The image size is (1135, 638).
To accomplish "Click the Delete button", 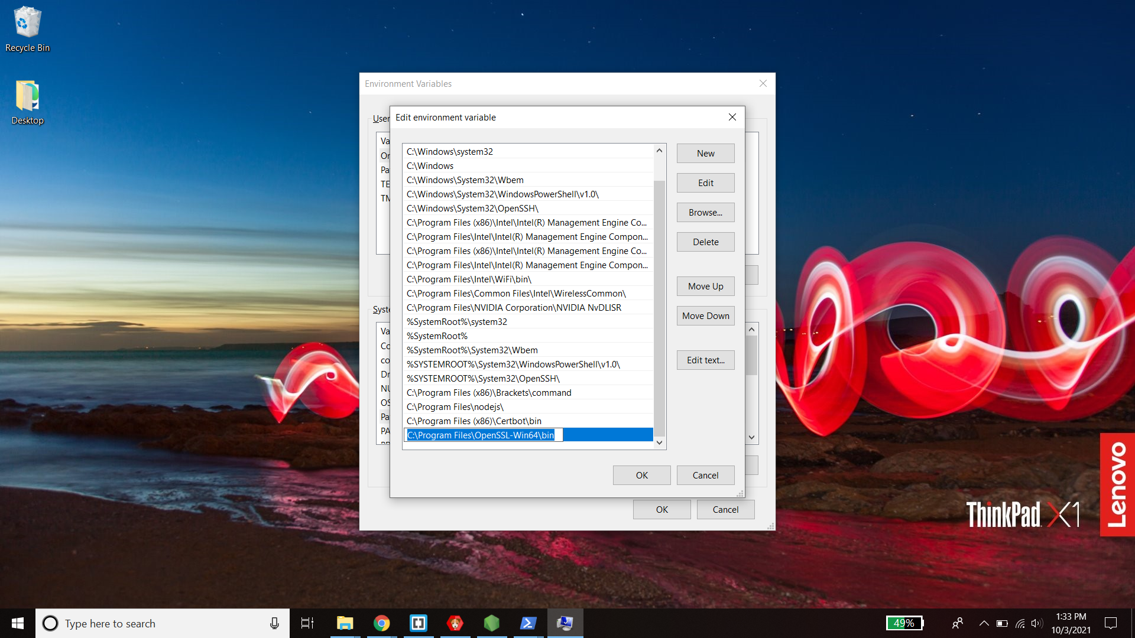I will point(705,242).
